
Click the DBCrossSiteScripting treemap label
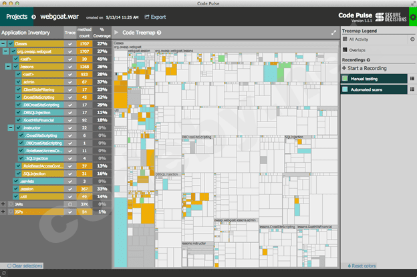196,137
